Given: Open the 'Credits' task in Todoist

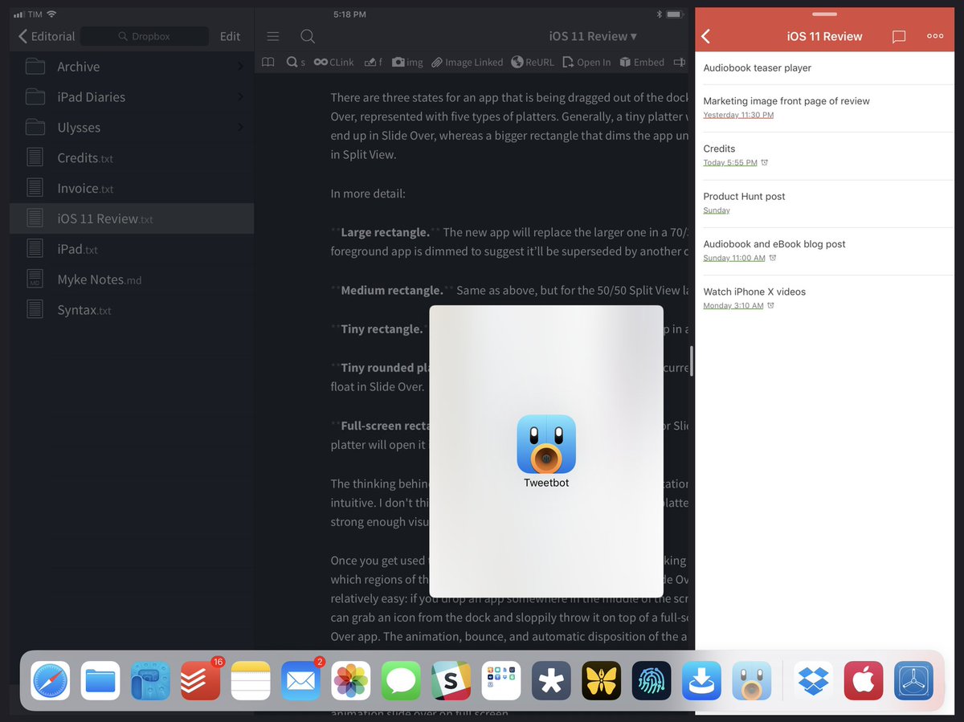Looking at the screenshot, I should pos(825,156).
